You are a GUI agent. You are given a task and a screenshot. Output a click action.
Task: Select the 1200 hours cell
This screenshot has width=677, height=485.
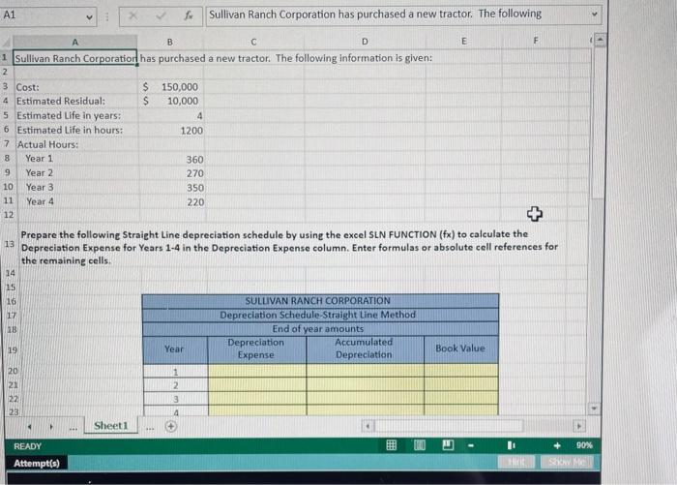click(x=171, y=131)
